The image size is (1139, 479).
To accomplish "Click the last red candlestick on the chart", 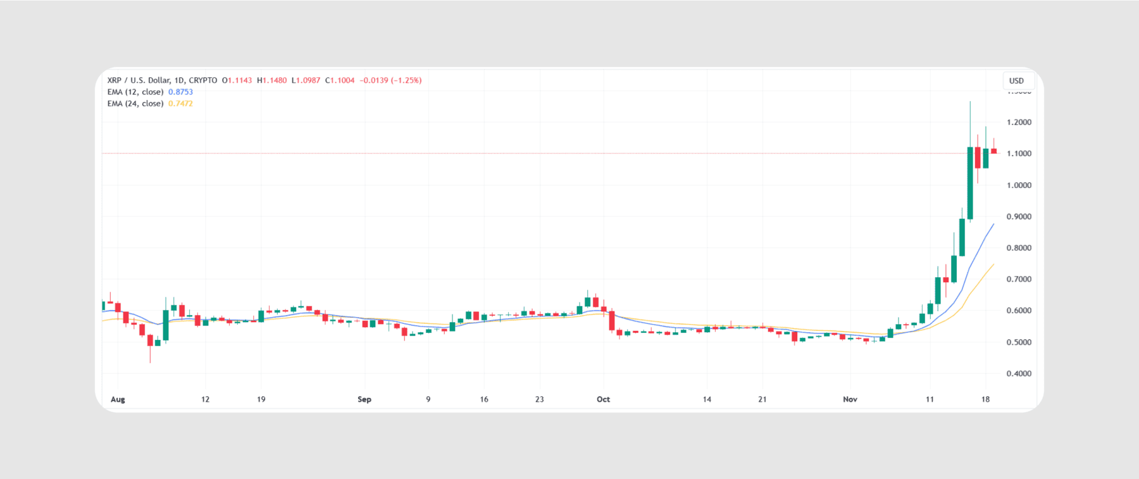I will click(993, 151).
